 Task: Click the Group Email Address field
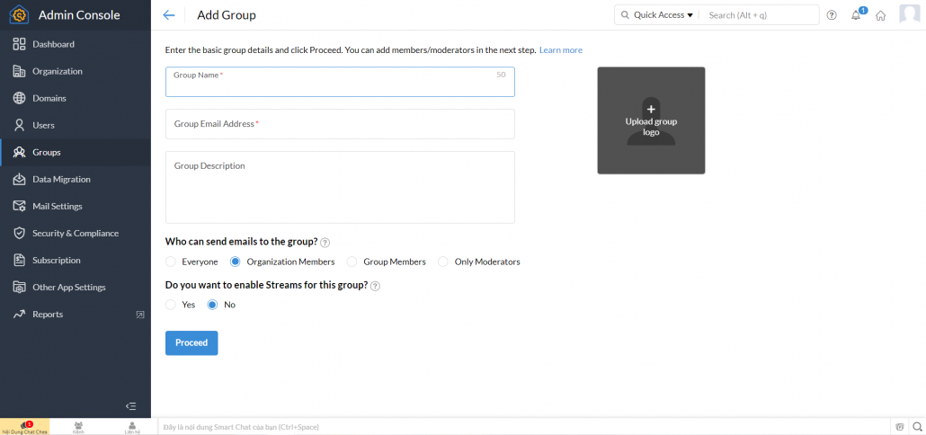[340, 124]
